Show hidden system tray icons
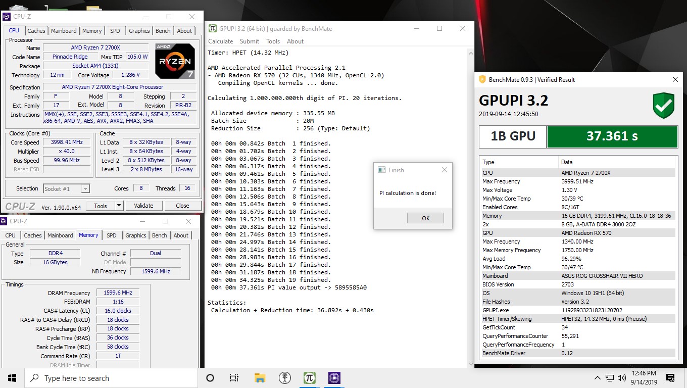The image size is (687, 388). [x=598, y=378]
